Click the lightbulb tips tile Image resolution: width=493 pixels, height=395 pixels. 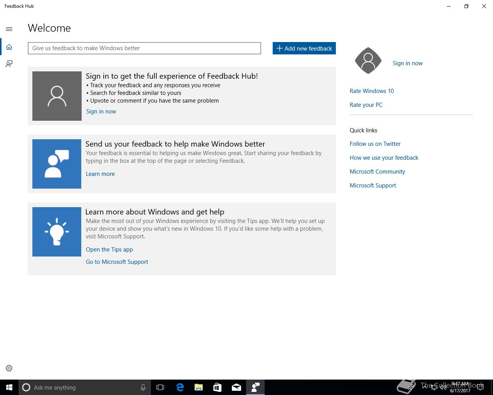click(x=57, y=232)
